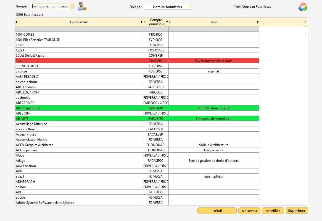Click sort arrows left of Type header
This screenshot has width=322, height=221.
(170, 22)
